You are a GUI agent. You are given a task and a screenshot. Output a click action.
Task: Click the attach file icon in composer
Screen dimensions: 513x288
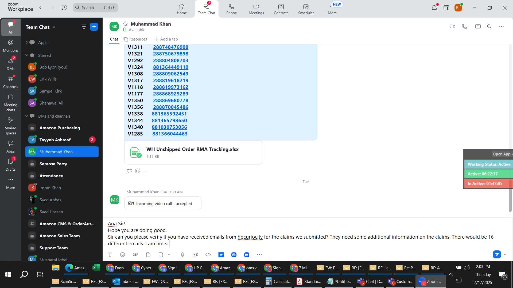[148, 255]
